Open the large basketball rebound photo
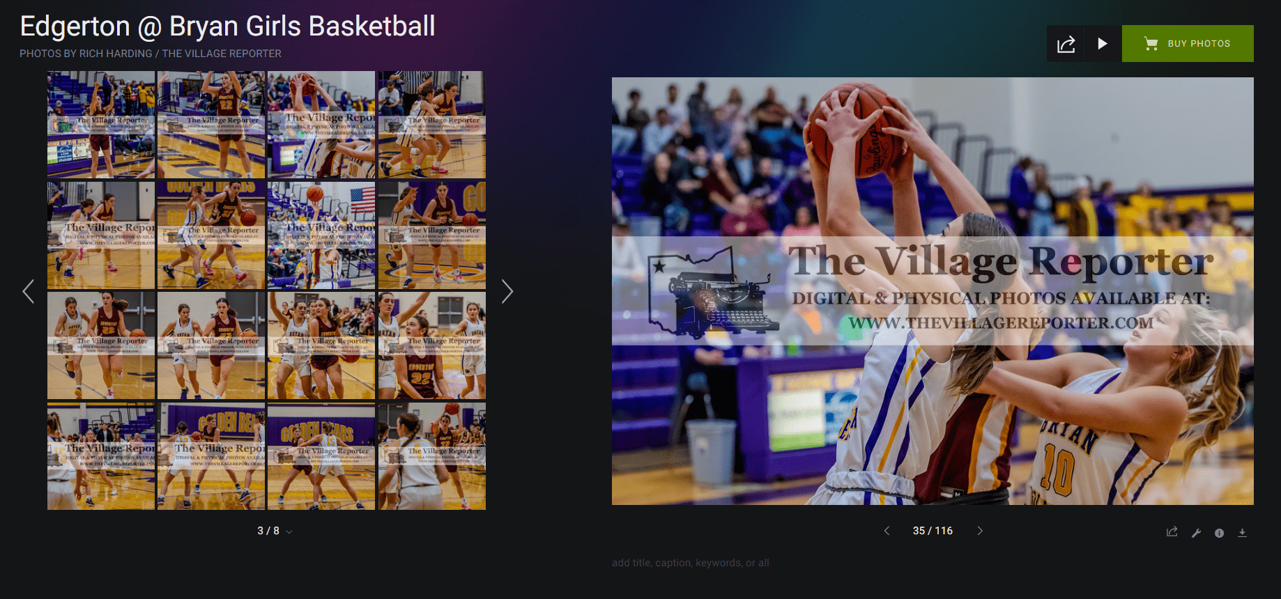This screenshot has height=599, width=1281. (933, 291)
